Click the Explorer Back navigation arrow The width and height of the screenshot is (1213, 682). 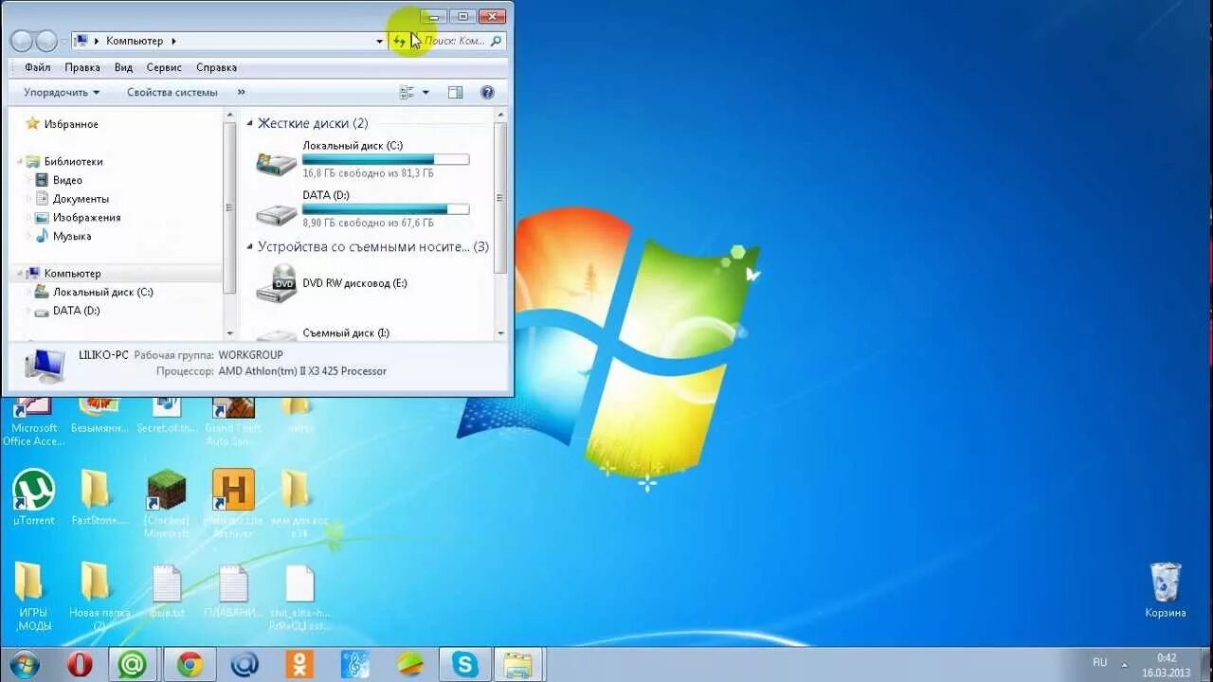pyautogui.click(x=21, y=41)
